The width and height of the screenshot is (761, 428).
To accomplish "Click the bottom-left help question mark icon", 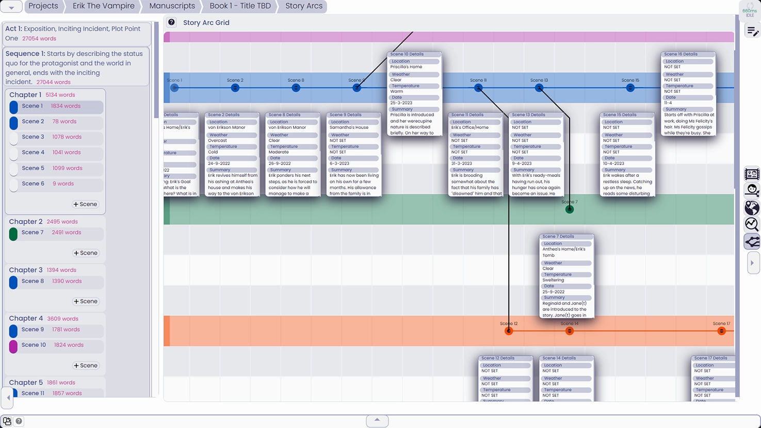I will (19, 421).
